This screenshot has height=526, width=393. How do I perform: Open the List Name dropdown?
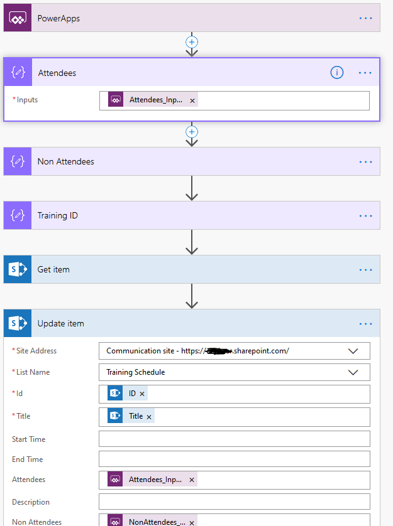[x=353, y=372]
